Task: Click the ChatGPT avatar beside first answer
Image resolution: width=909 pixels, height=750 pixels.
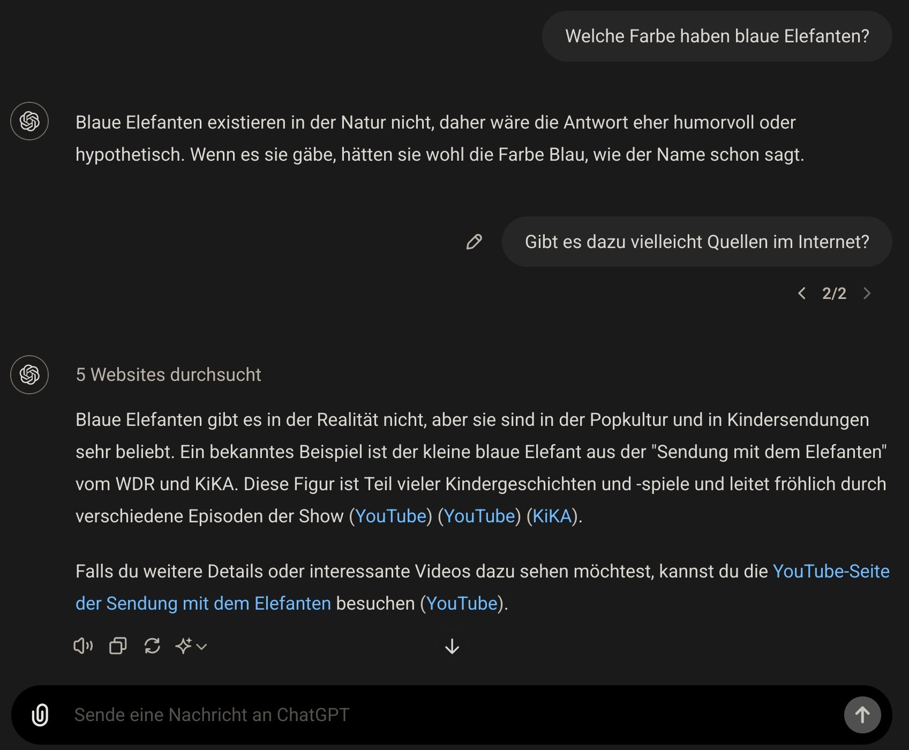Action: (29, 122)
